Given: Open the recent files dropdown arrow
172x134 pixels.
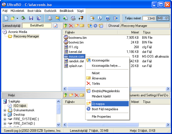Looking at the screenshot, I should point(17,18).
